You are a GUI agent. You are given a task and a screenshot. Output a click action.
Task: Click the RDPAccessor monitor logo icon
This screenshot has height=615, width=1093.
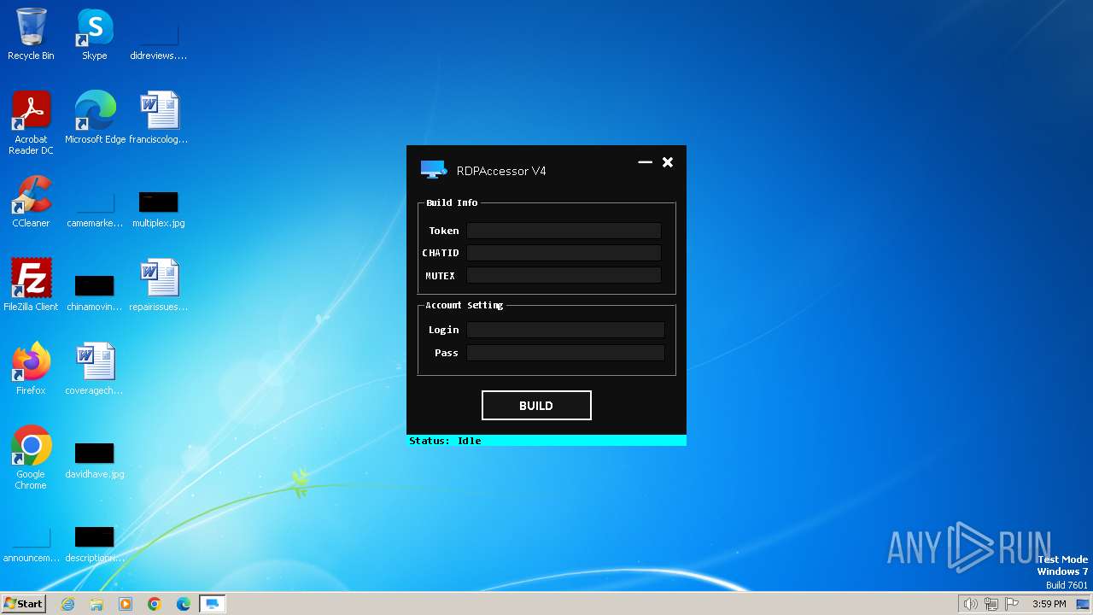pos(434,170)
